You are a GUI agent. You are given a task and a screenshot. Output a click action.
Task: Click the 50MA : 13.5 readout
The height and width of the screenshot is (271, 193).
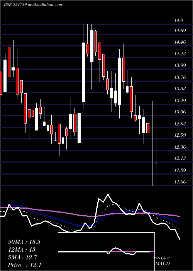(x=24, y=242)
